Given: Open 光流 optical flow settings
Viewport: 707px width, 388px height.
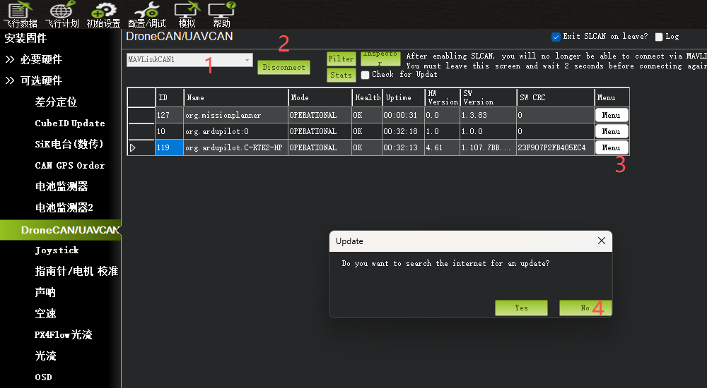Looking at the screenshot, I should pyautogui.click(x=45, y=356).
